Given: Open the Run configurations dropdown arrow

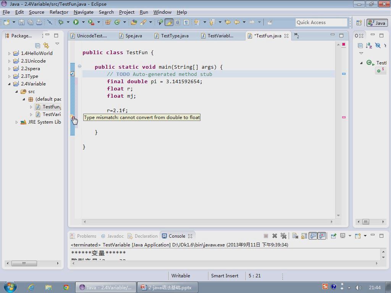Looking at the screenshot, I should (83, 23).
